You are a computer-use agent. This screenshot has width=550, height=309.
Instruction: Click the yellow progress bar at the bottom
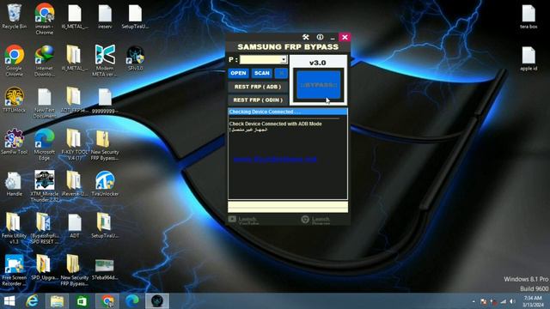[x=288, y=207]
